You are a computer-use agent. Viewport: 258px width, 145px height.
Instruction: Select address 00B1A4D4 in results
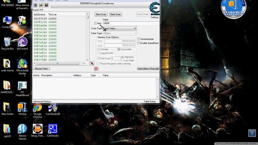click(x=45, y=25)
